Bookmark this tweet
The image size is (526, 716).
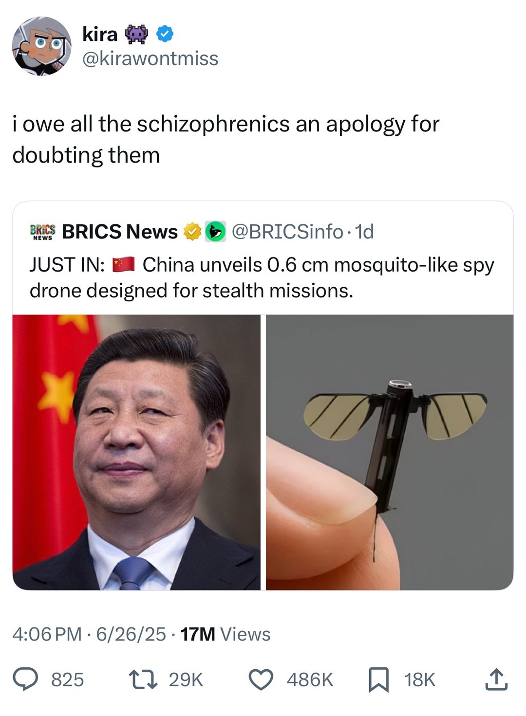[378, 680]
